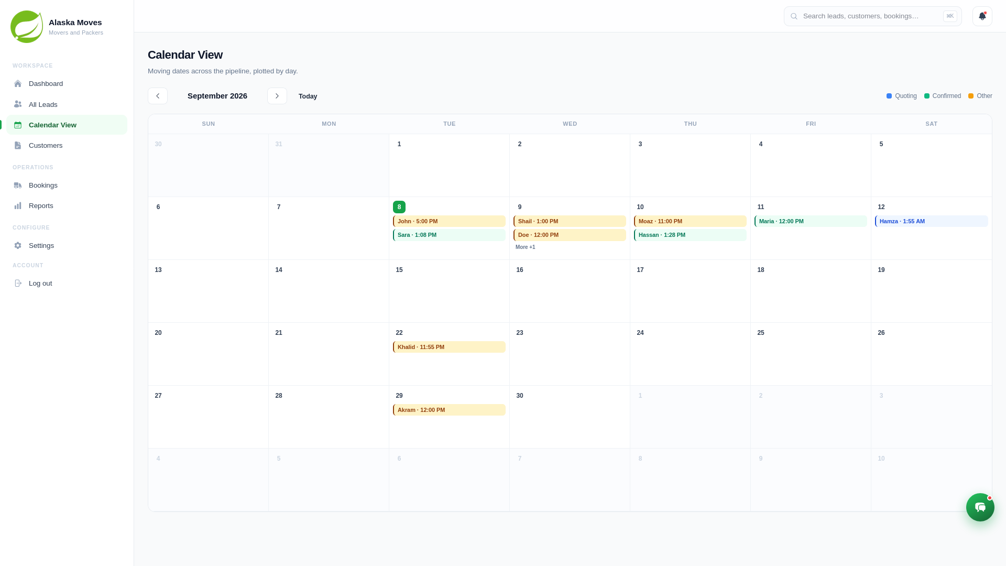Focus the search leads and customers field
The height and width of the screenshot is (566, 1006).
coord(872,16)
